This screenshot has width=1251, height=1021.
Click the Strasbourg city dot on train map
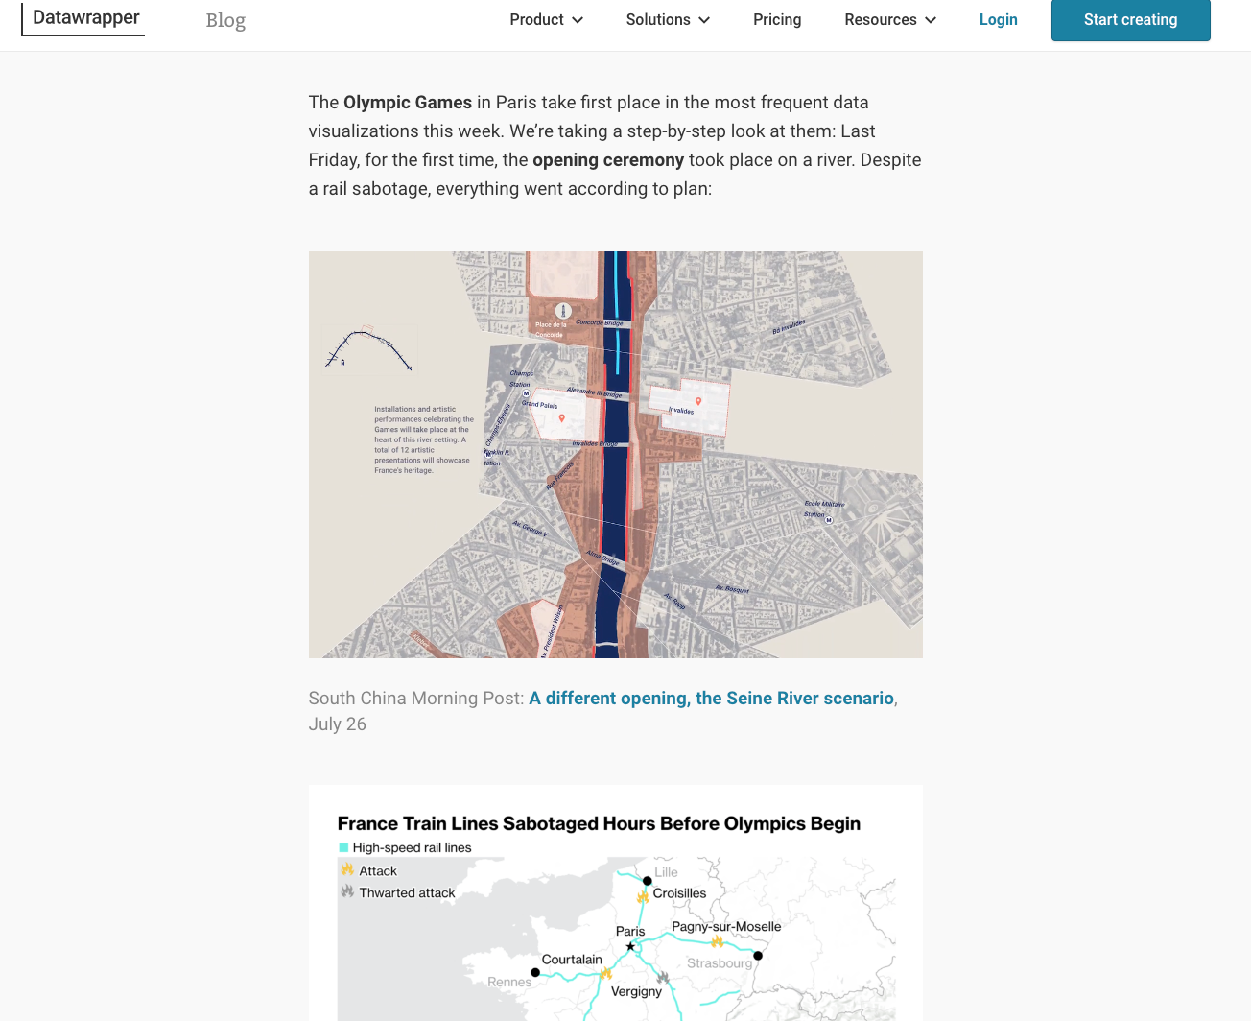pos(758,956)
